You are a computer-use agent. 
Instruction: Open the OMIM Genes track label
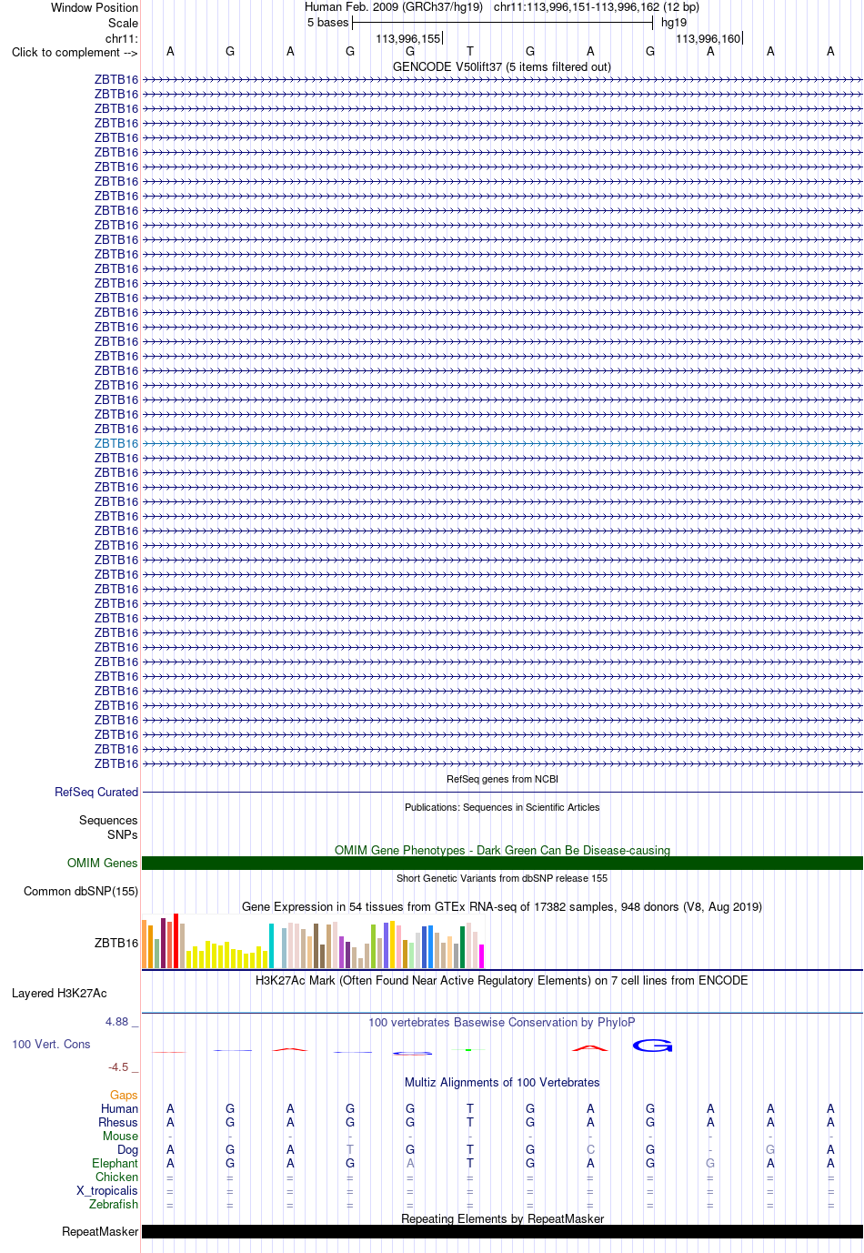[103, 863]
